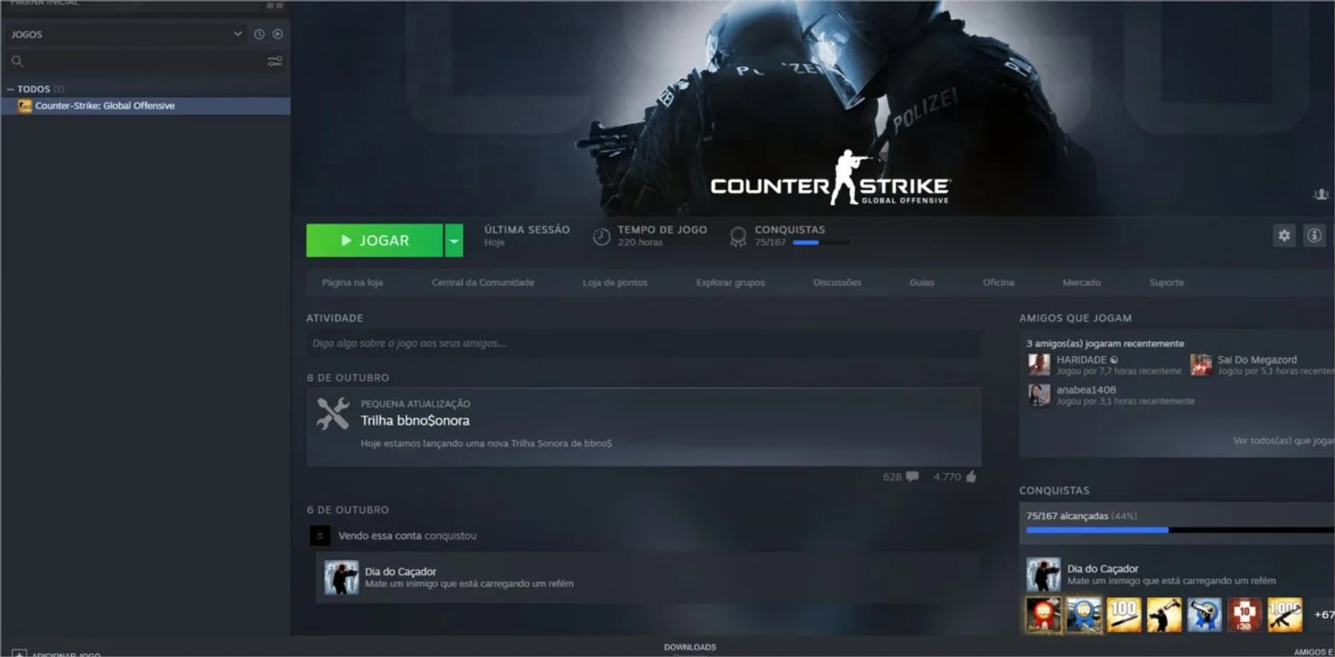Click anabea1408 friend name
Viewport: 1335px width, 657px height.
tap(1086, 390)
